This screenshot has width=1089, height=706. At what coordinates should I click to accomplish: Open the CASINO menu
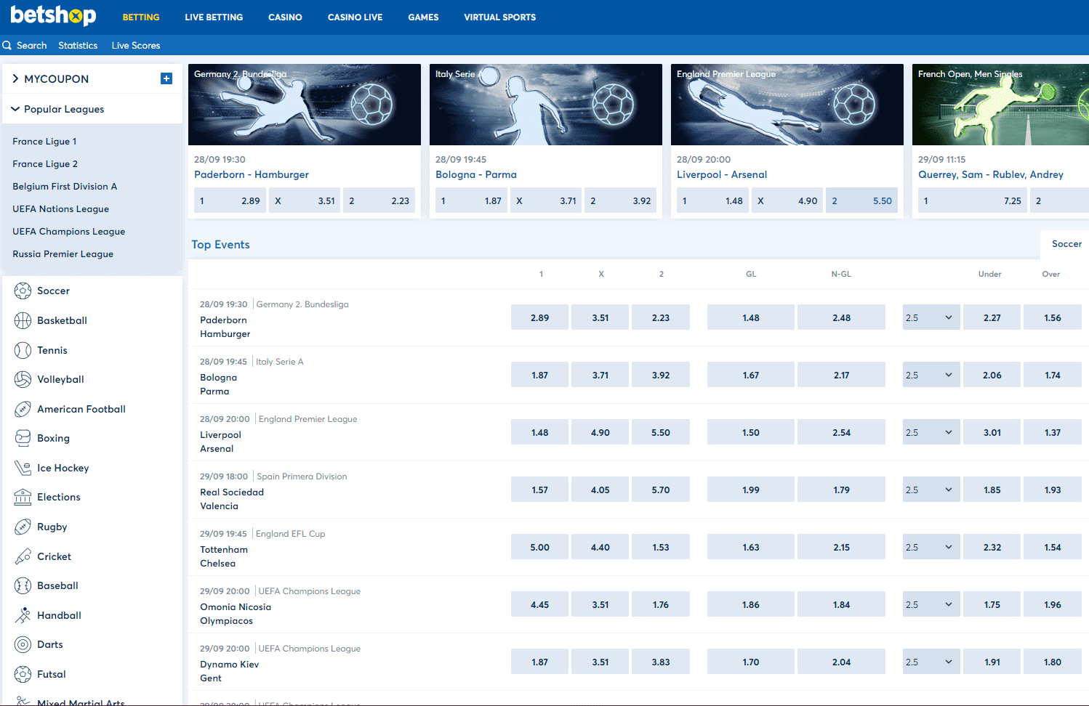(285, 17)
